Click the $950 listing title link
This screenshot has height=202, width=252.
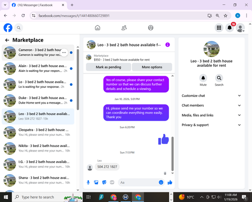(x=122, y=60)
